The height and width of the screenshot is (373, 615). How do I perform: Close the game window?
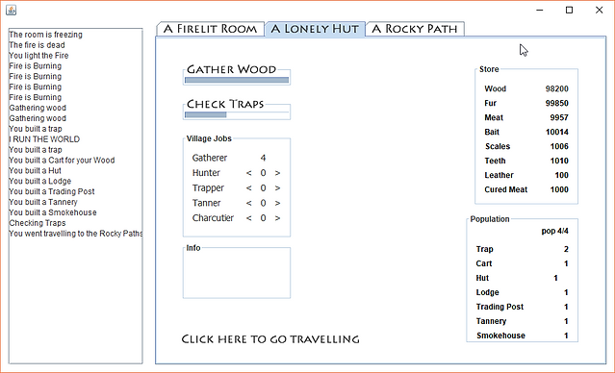point(599,10)
